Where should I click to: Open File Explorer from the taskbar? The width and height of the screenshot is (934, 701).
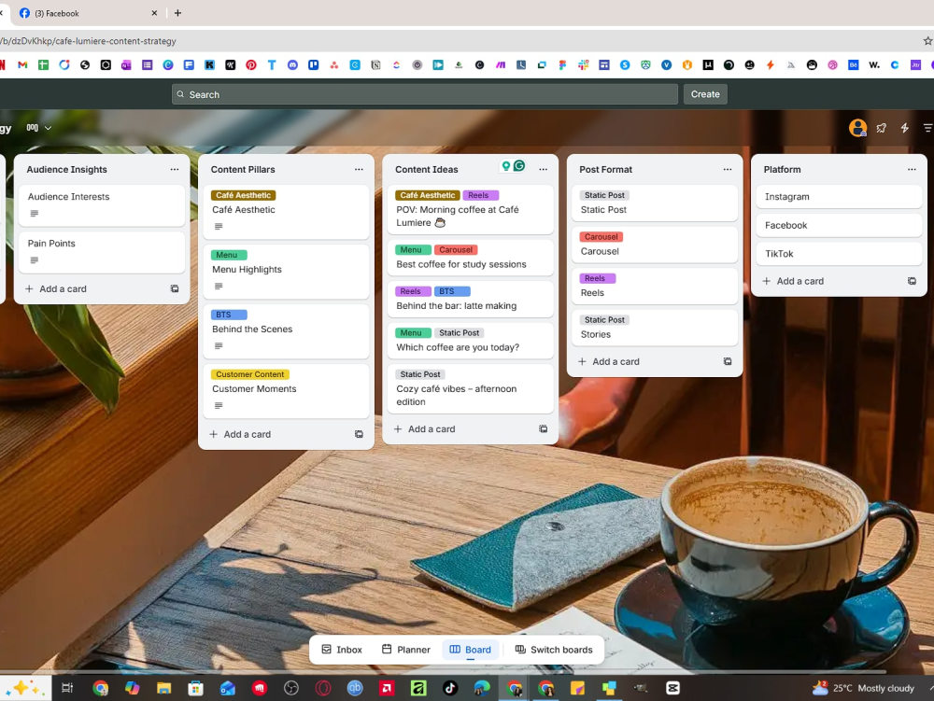tap(163, 689)
